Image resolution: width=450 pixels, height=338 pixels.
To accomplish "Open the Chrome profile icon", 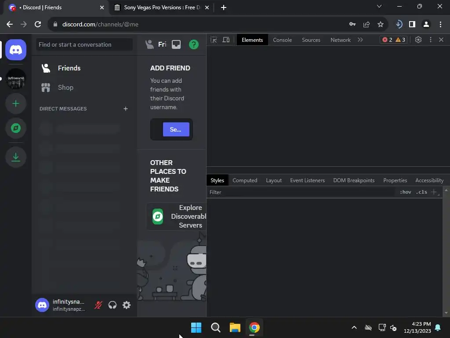I will 426,25.
